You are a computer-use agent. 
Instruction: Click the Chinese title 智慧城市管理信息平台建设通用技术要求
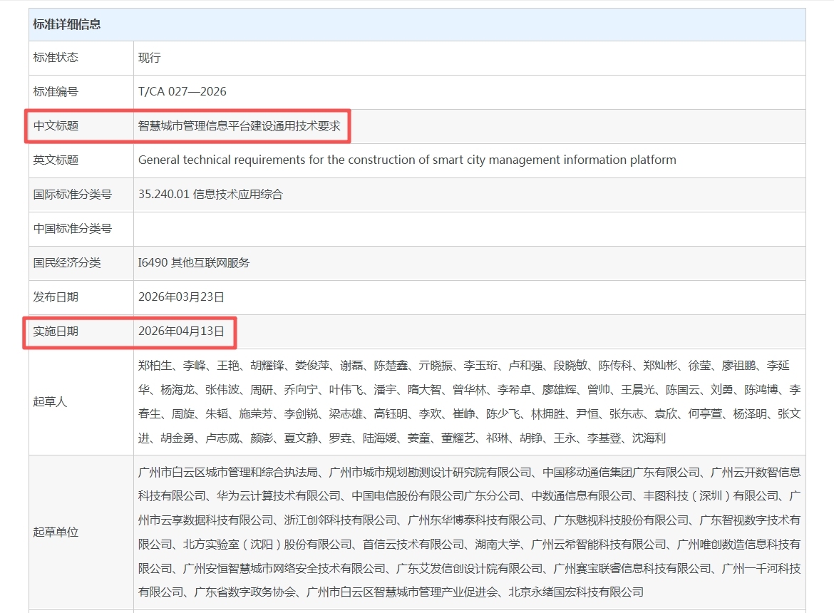(x=240, y=126)
